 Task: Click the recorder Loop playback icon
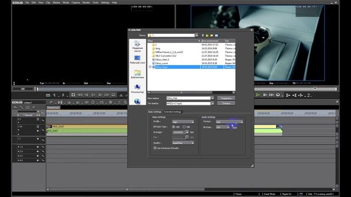278,95
